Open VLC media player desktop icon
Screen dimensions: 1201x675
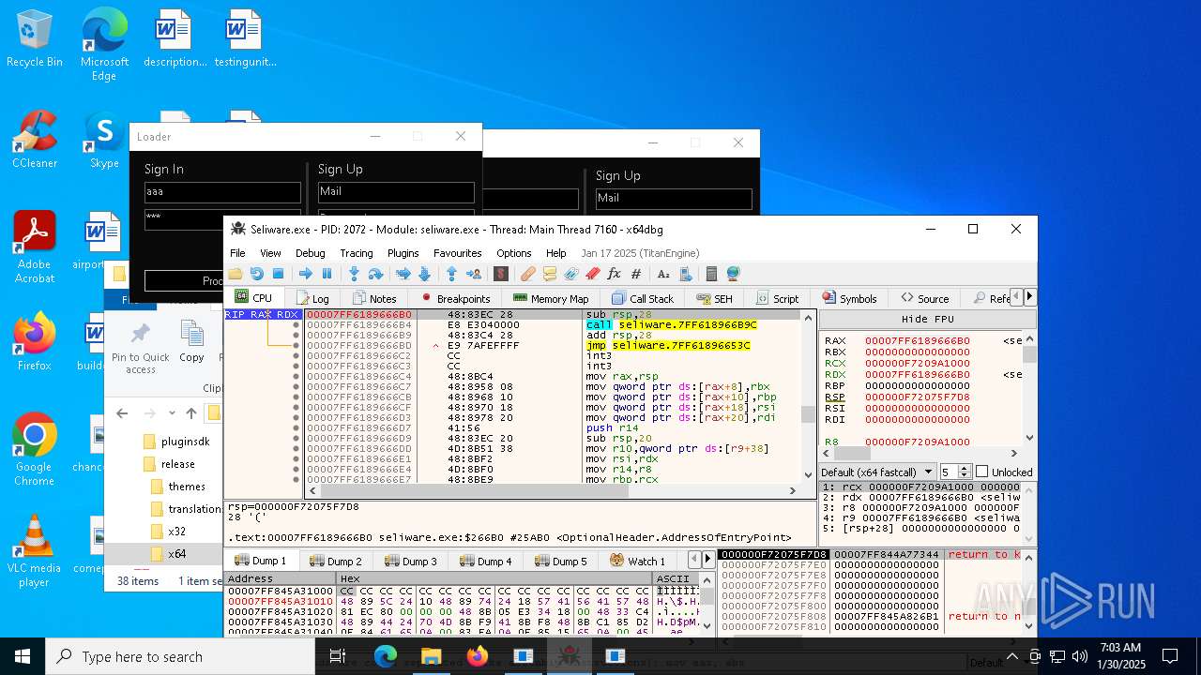pos(35,551)
